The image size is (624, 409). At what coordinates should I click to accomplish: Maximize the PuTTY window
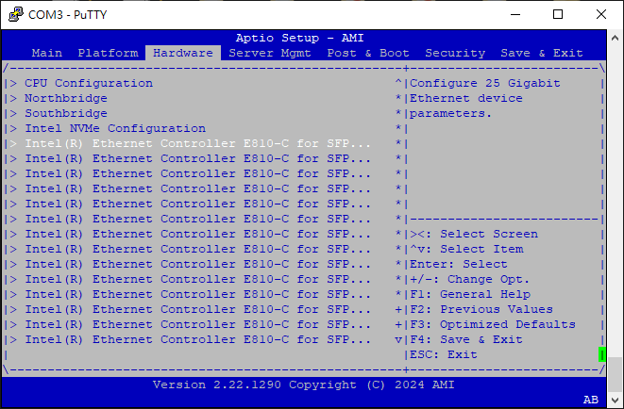point(558,14)
